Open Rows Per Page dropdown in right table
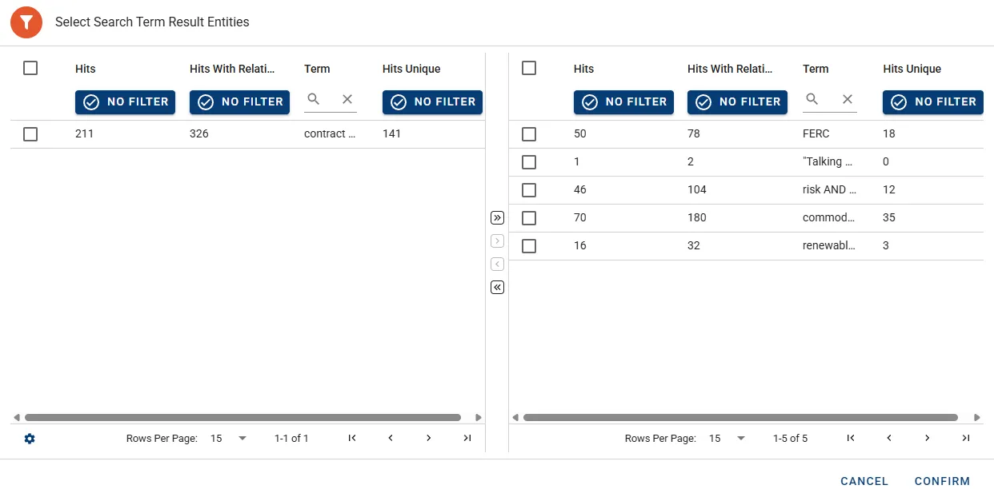 [727, 438]
